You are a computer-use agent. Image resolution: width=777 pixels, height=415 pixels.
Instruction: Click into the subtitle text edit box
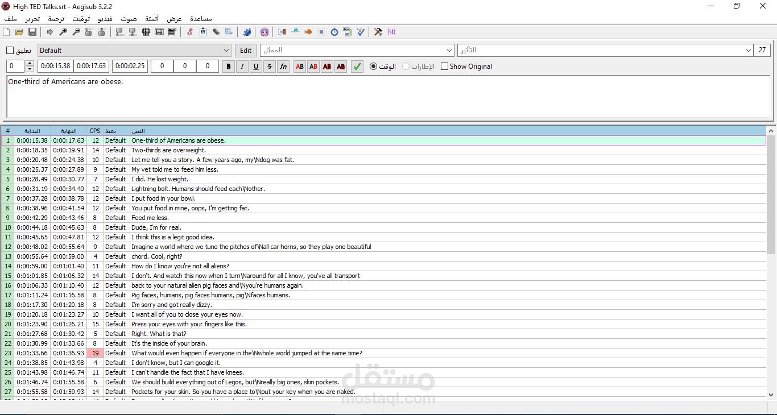coord(388,96)
